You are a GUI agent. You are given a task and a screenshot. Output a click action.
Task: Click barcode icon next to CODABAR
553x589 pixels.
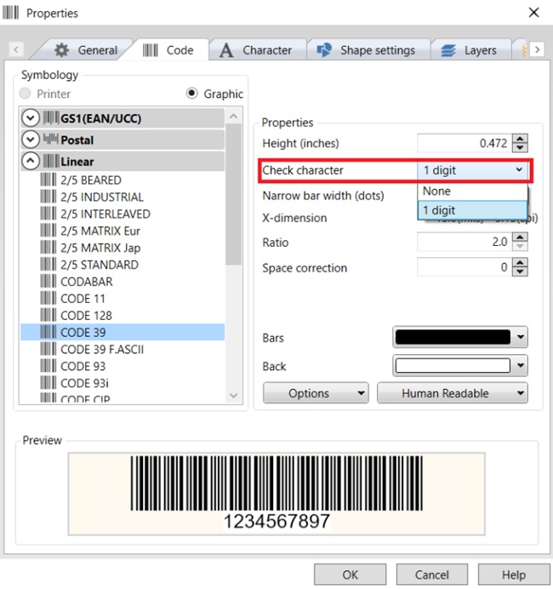(48, 281)
